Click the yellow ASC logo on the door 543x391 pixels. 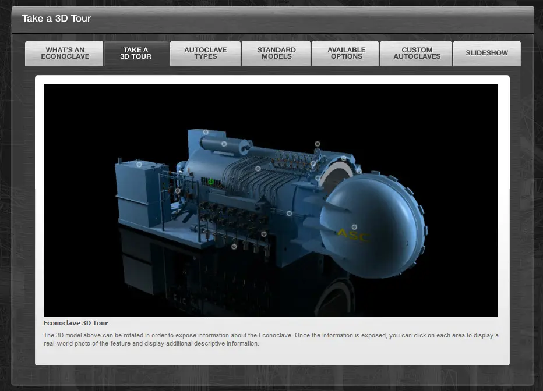coord(353,236)
